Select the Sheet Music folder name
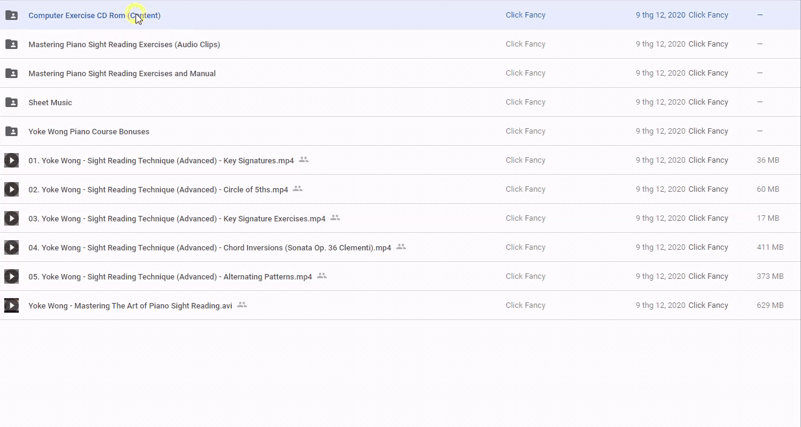 pyautogui.click(x=50, y=102)
